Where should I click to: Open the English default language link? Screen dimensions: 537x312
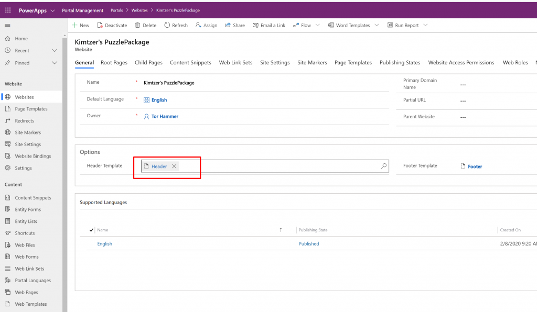[159, 100]
